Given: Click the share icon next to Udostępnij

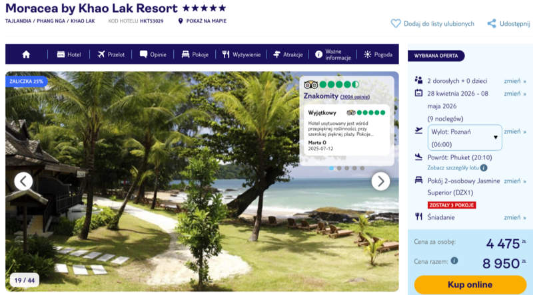Looking at the screenshot, I should pyautogui.click(x=492, y=23).
